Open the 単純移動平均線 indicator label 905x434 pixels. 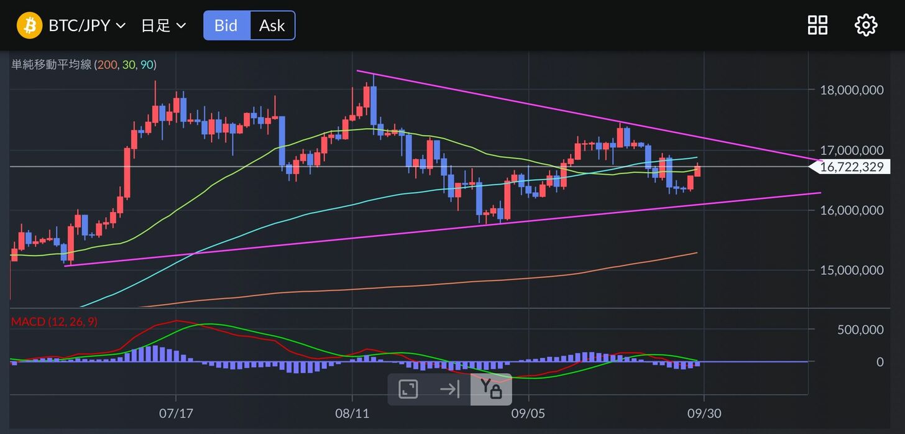tap(52, 65)
